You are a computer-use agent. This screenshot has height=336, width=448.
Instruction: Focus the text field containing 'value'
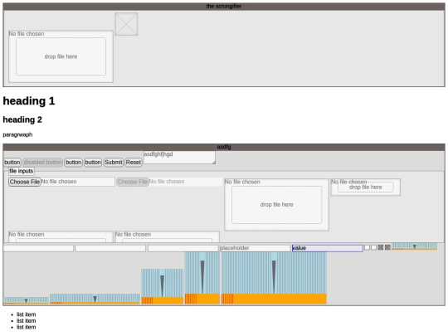[328, 248]
